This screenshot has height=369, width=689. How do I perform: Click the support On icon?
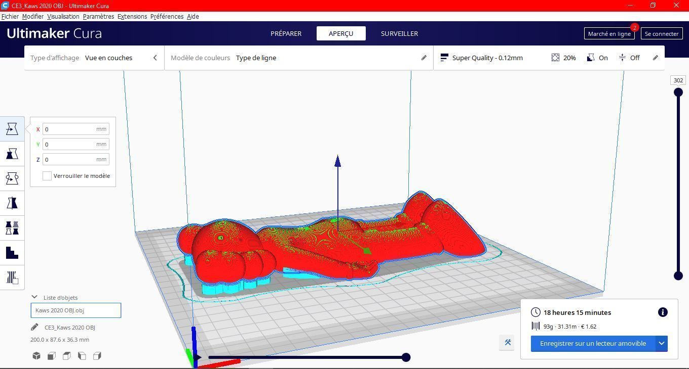click(x=591, y=58)
